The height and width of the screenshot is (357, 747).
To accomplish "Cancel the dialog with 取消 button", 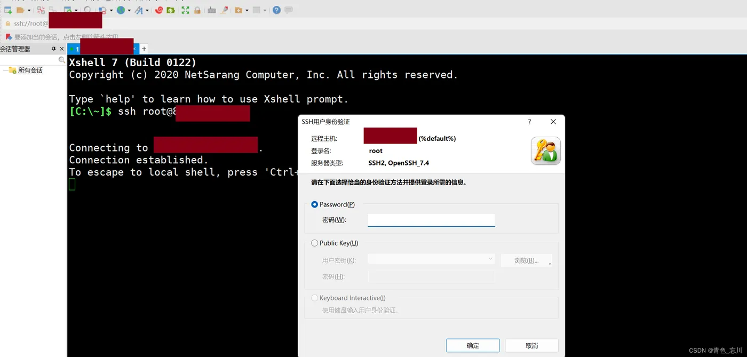I will coord(531,345).
